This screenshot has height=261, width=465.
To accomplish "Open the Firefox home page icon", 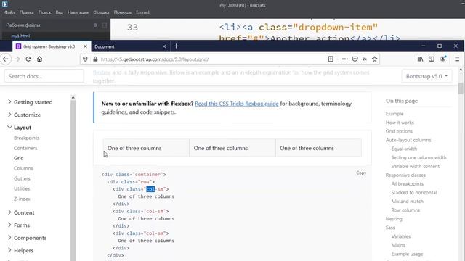I will click(39, 59).
